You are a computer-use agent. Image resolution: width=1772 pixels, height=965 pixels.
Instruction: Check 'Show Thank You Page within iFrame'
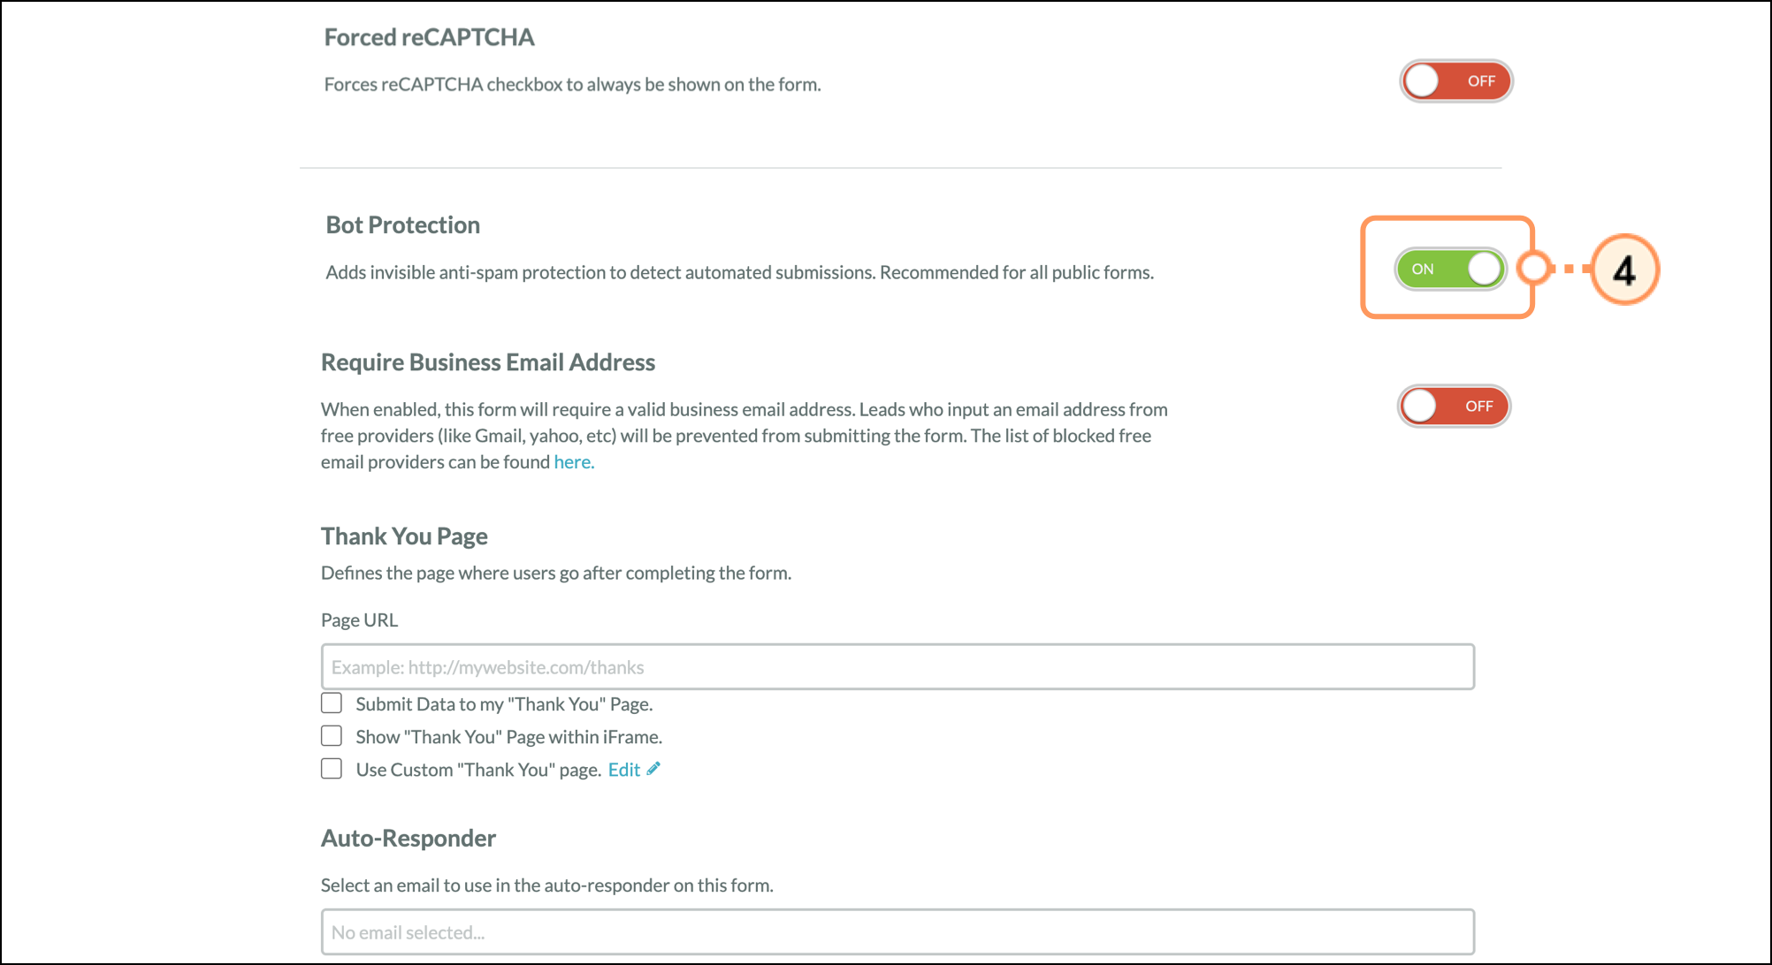point(332,736)
